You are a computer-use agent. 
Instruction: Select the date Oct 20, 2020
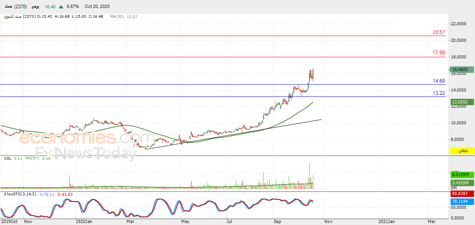[97, 7]
